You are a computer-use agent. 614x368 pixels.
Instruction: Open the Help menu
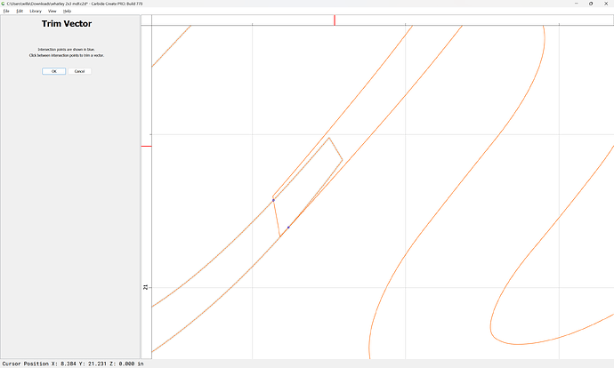click(x=67, y=11)
